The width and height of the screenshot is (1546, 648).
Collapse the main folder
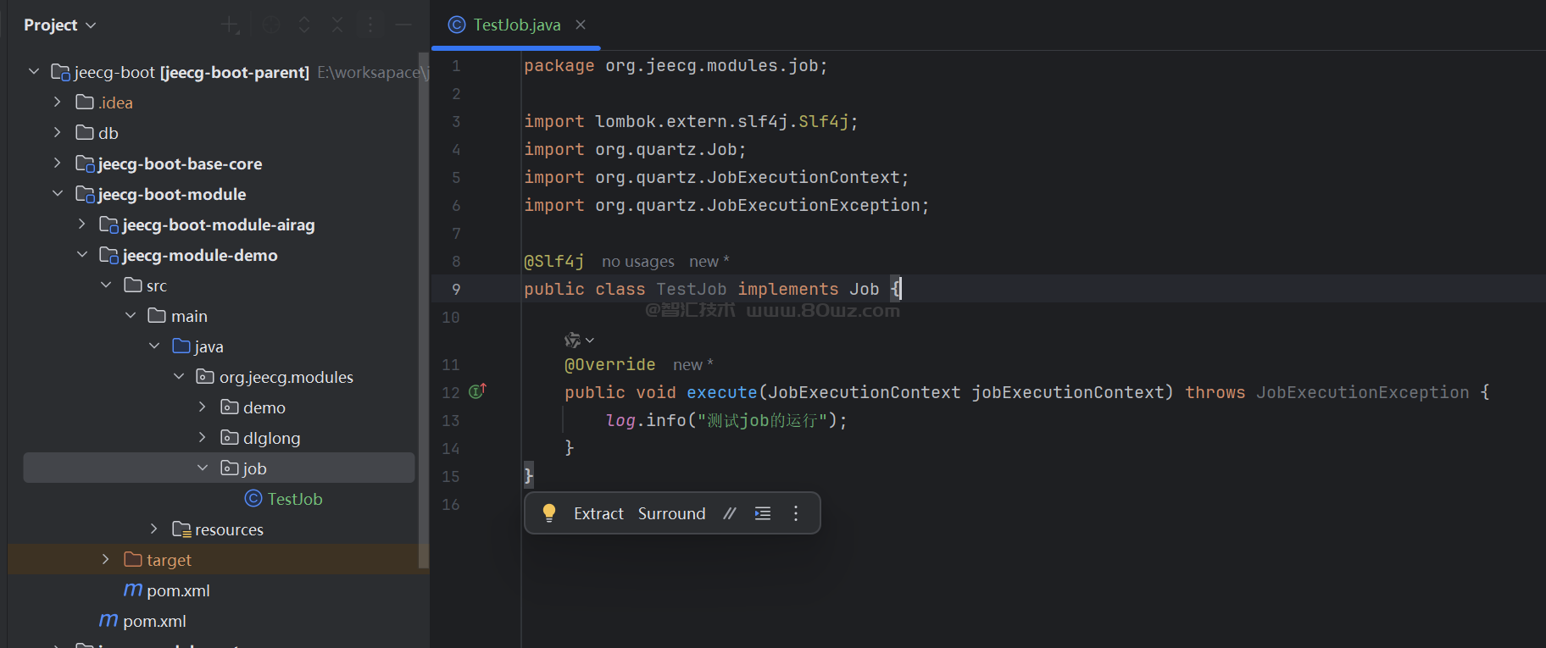[131, 316]
